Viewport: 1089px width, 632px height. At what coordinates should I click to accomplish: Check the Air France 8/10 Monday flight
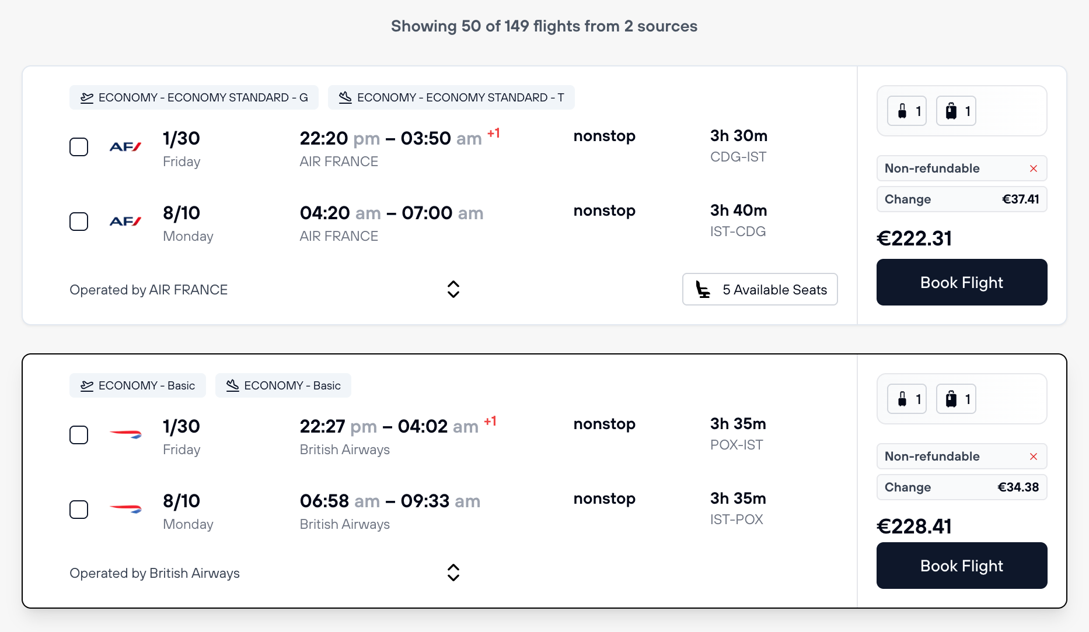coord(79,222)
